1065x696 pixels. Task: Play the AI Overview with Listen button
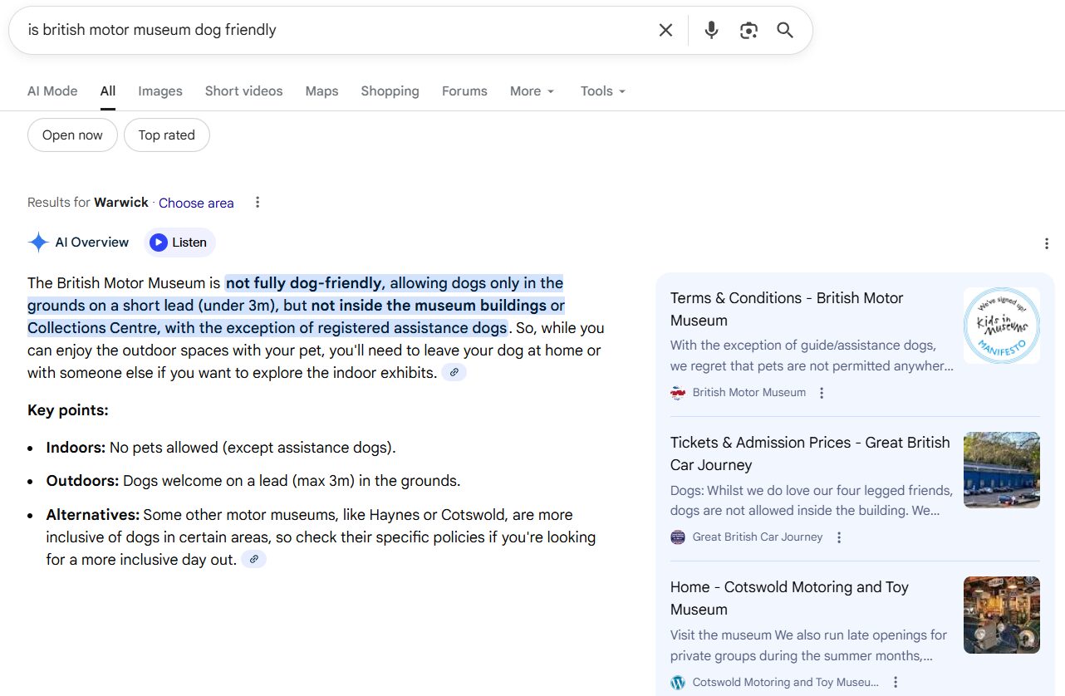(179, 243)
